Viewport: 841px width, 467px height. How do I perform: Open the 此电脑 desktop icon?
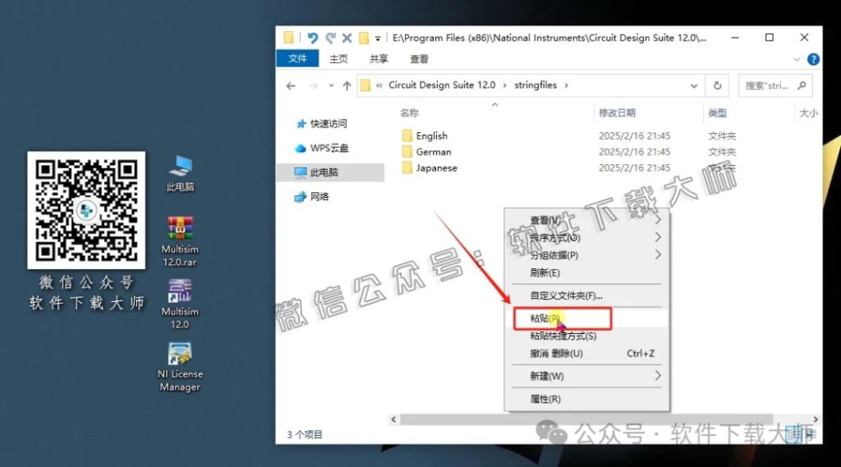[180, 172]
